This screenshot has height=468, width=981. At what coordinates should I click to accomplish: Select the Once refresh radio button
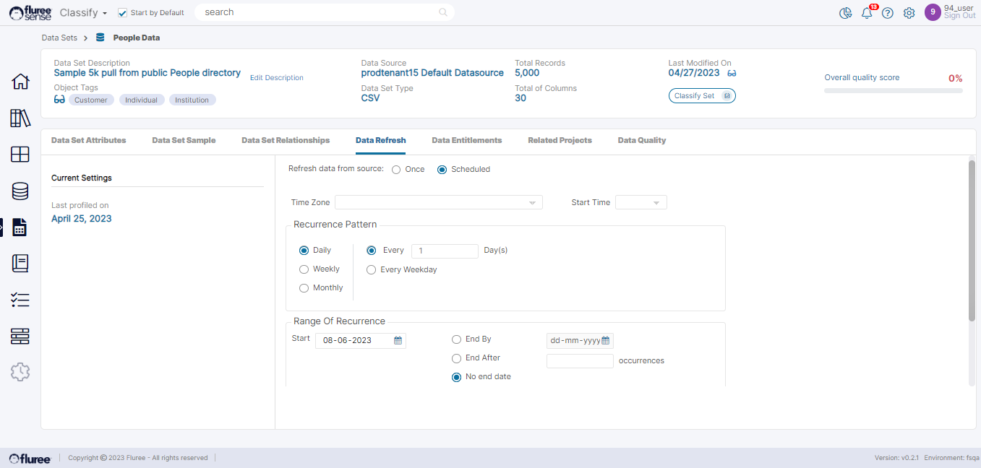tap(396, 170)
